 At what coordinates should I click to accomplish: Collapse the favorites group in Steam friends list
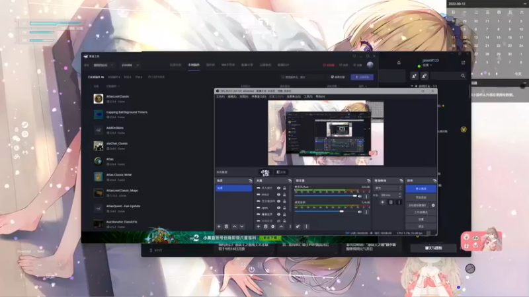point(412,86)
